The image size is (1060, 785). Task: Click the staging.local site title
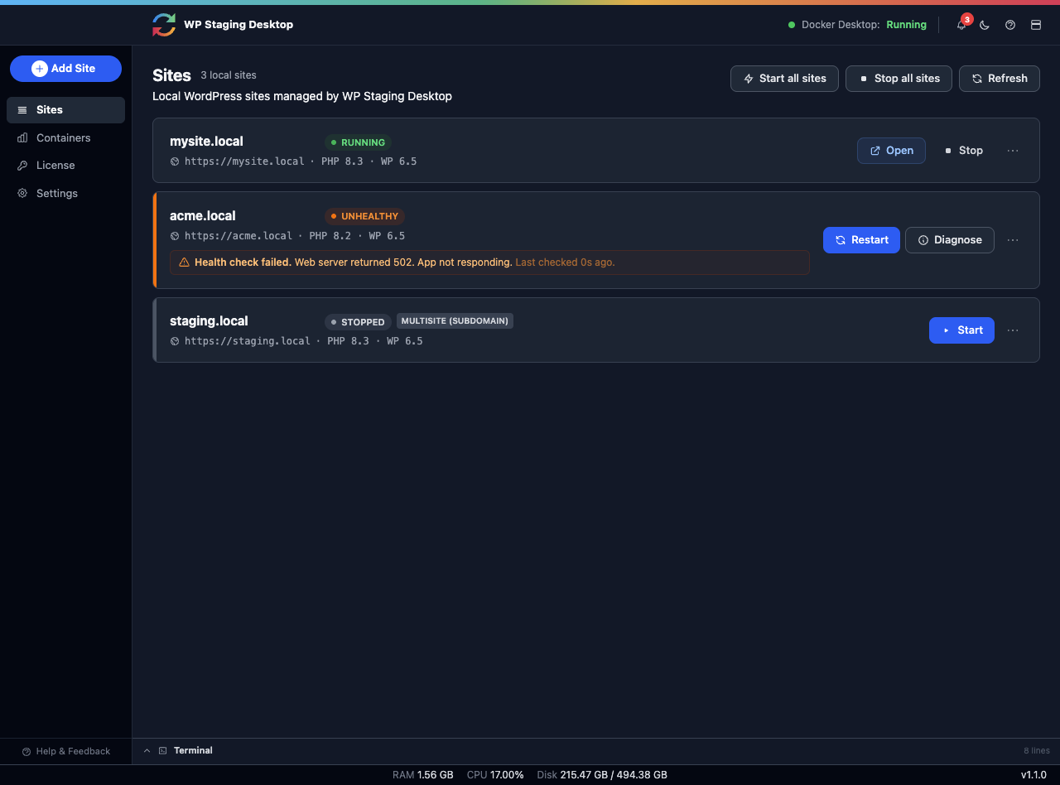pyautogui.click(x=209, y=321)
